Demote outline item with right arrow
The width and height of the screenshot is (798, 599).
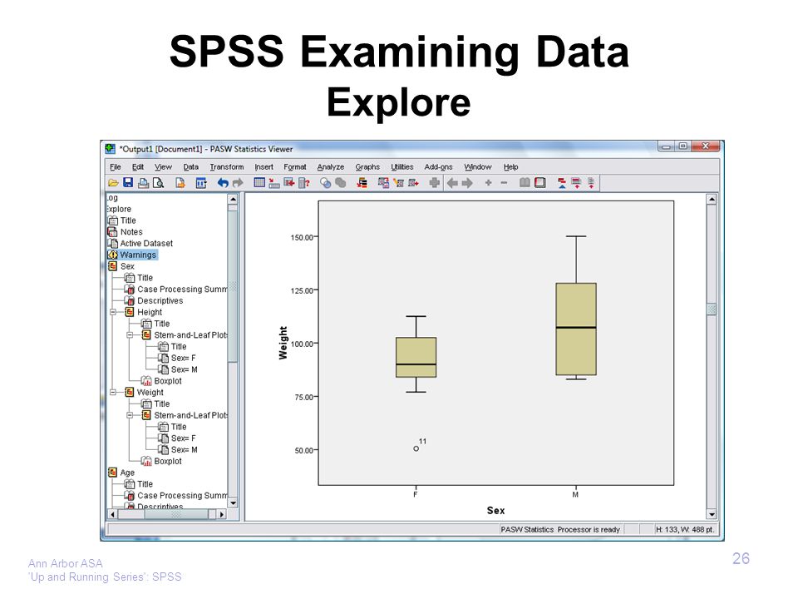[467, 183]
